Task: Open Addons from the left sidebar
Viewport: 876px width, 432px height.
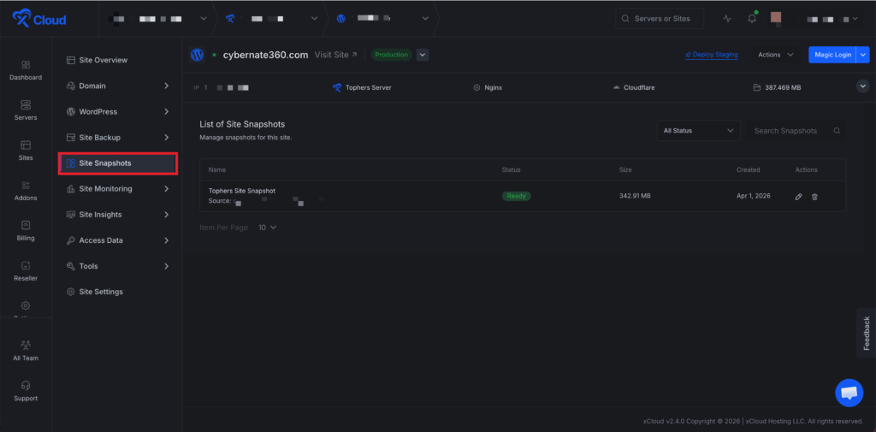Action: [26, 189]
